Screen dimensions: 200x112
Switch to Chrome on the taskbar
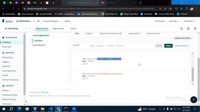tap(58, 109)
